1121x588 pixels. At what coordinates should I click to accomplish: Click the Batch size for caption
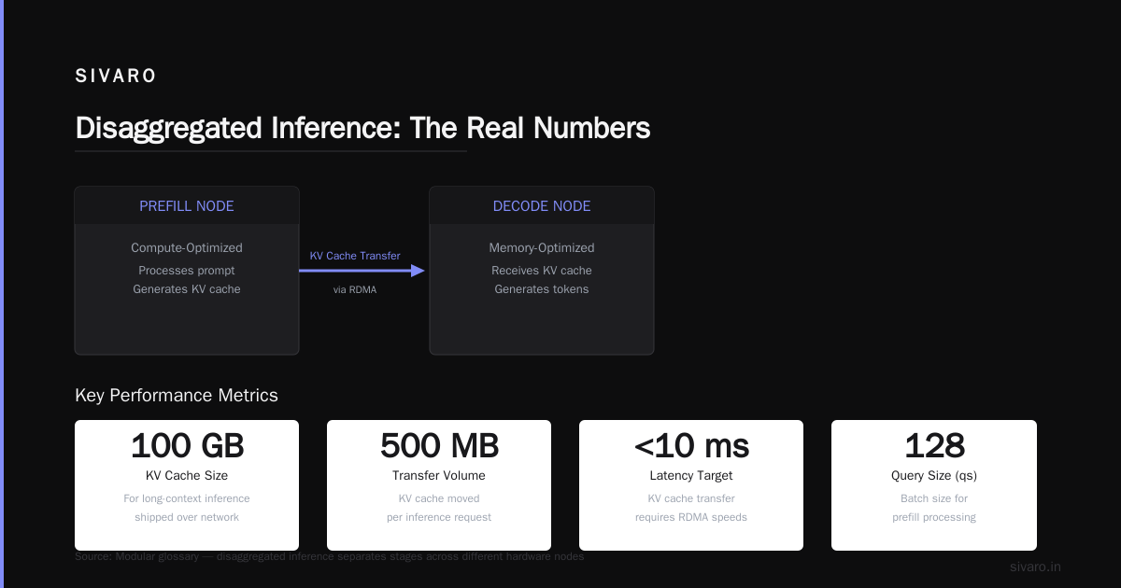click(934, 498)
